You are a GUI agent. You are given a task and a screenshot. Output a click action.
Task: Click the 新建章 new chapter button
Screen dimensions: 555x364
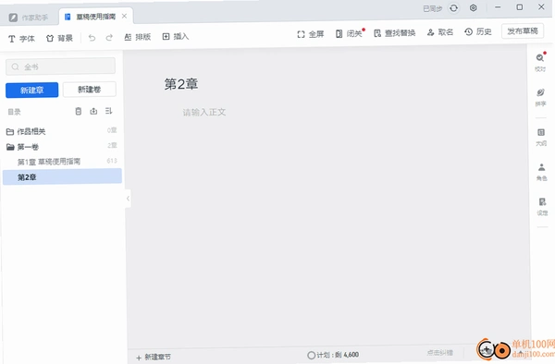(31, 91)
